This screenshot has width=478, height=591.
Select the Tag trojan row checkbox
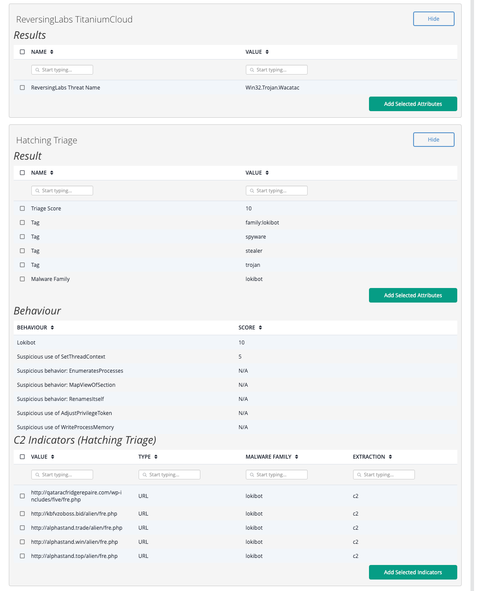23,265
